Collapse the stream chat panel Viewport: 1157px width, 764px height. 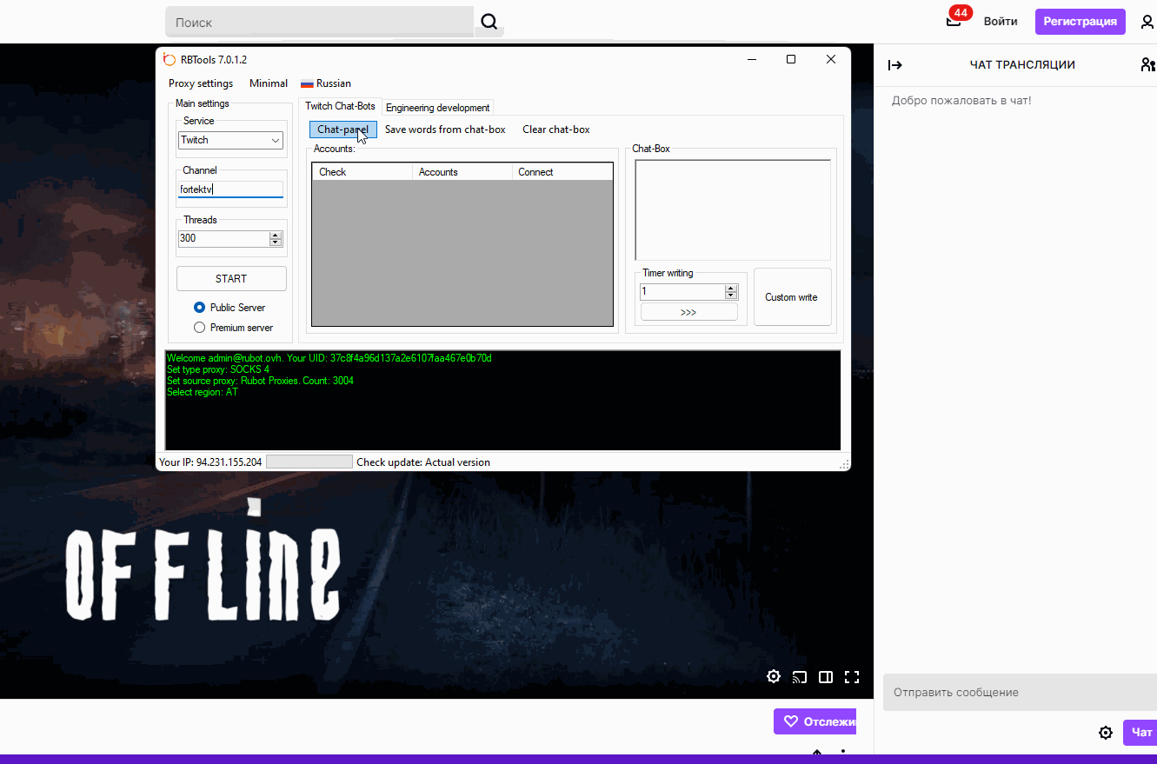(x=894, y=65)
